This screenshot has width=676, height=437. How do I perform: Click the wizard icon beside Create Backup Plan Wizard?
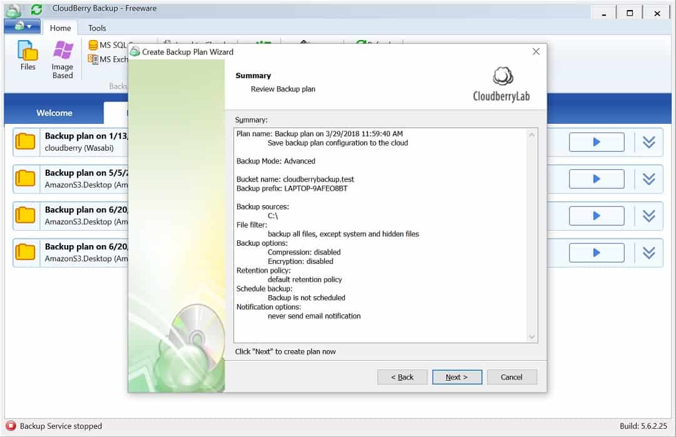135,52
